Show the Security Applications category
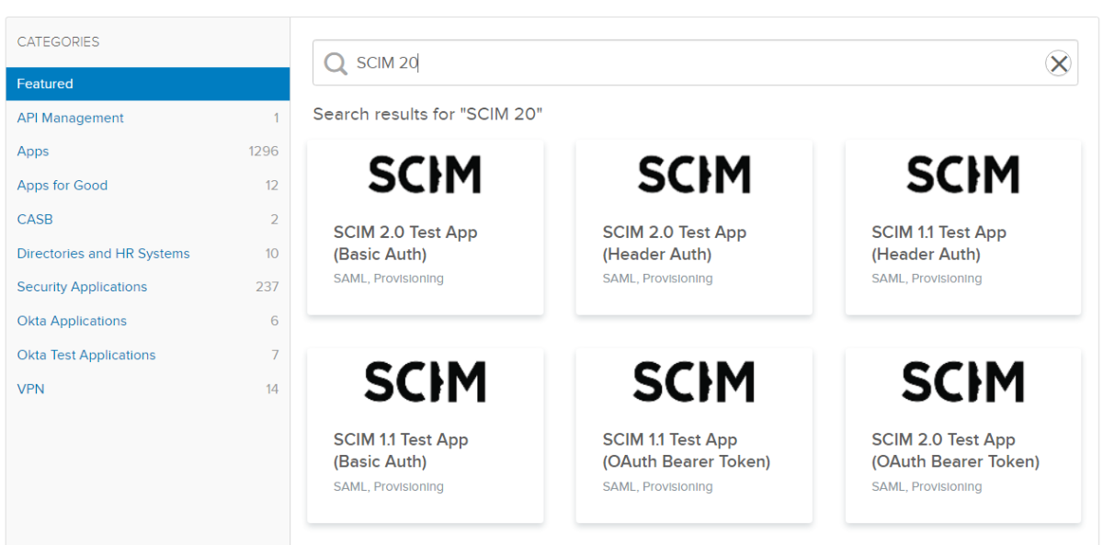The height and width of the screenshot is (545, 1103). click(x=82, y=287)
